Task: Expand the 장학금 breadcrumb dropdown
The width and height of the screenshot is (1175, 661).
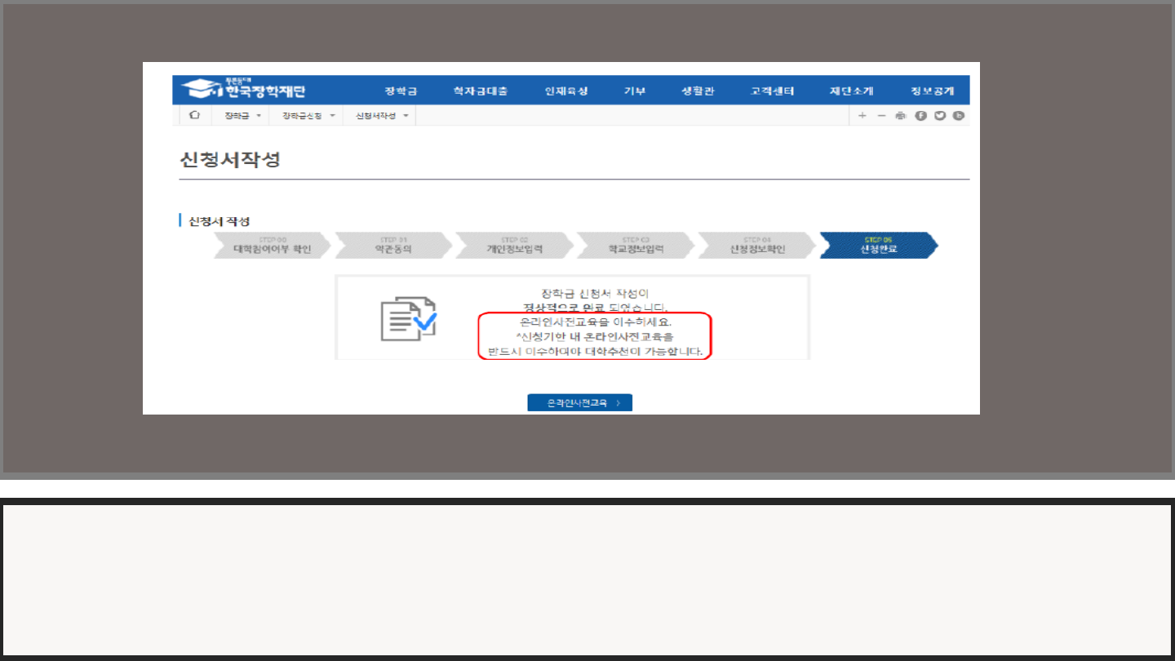Action: [x=242, y=116]
